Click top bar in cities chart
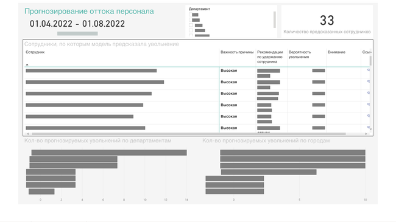396x222 pixels. 292,153
